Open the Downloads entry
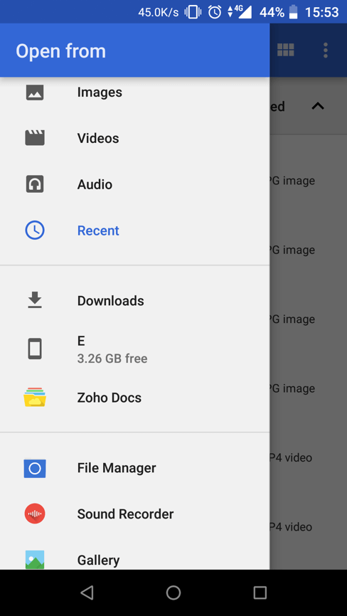The height and width of the screenshot is (616, 347). (x=134, y=301)
